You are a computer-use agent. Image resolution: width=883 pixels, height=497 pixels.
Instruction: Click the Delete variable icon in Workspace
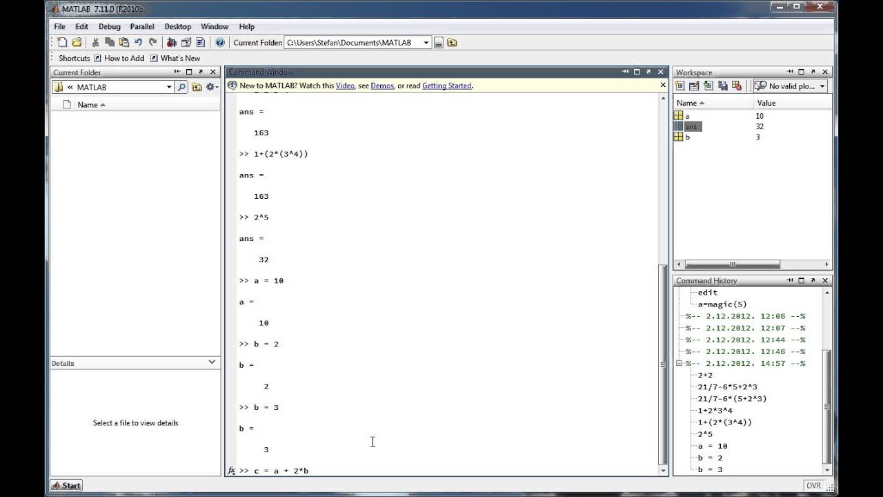[737, 86]
